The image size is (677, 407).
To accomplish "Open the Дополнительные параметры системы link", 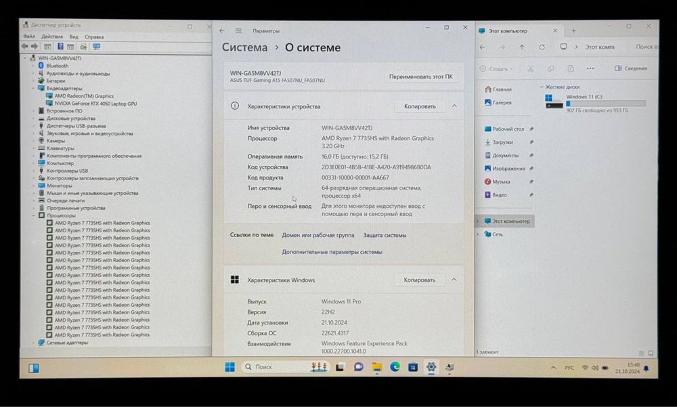I will tap(332, 252).
